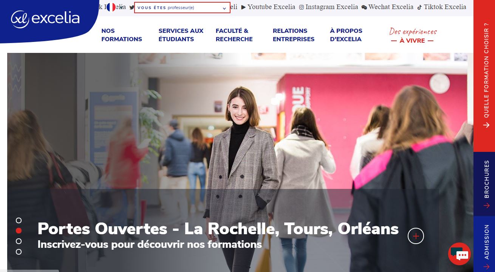Click Des expériences à vivre link
Screen dimensions: 495x272
pos(413,36)
